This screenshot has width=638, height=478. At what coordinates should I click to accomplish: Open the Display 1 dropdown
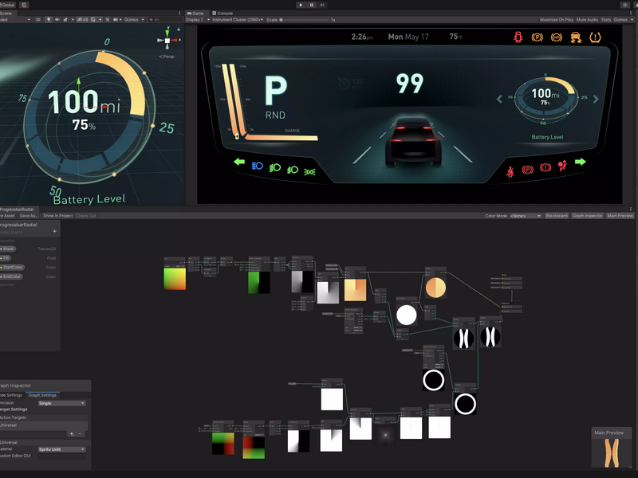pyautogui.click(x=198, y=19)
